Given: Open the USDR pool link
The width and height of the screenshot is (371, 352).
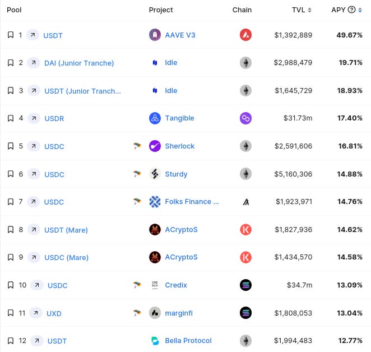Looking at the screenshot, I should click(54, 119).
